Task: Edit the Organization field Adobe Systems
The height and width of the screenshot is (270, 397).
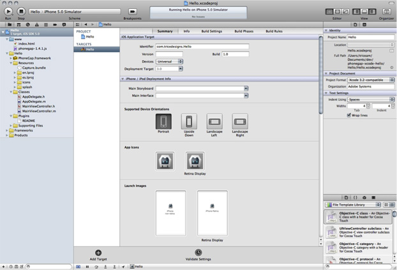Action: click(x=371, y=87)
